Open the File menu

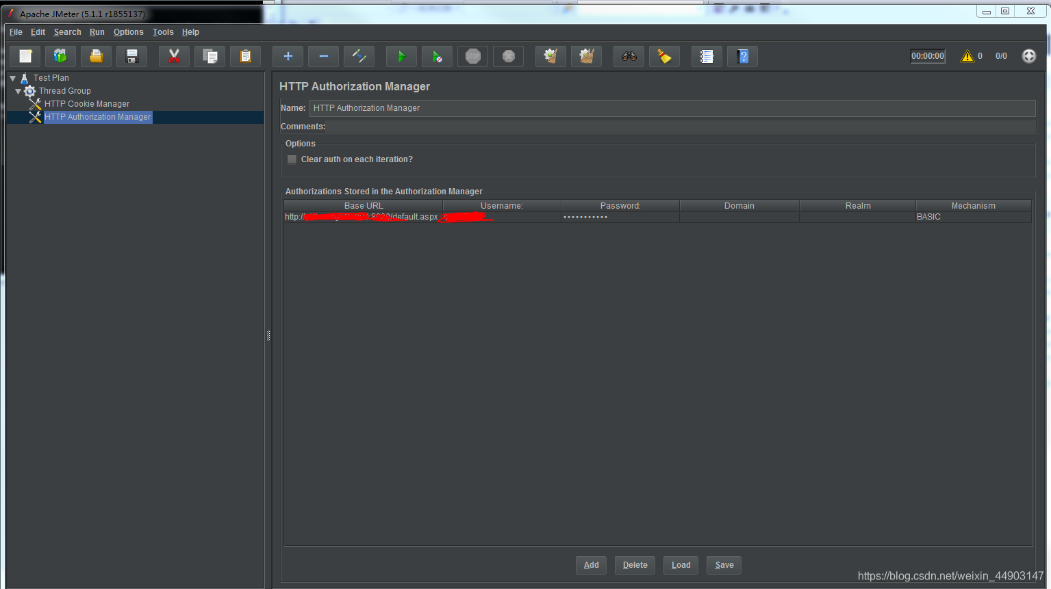tap(16, 32)
